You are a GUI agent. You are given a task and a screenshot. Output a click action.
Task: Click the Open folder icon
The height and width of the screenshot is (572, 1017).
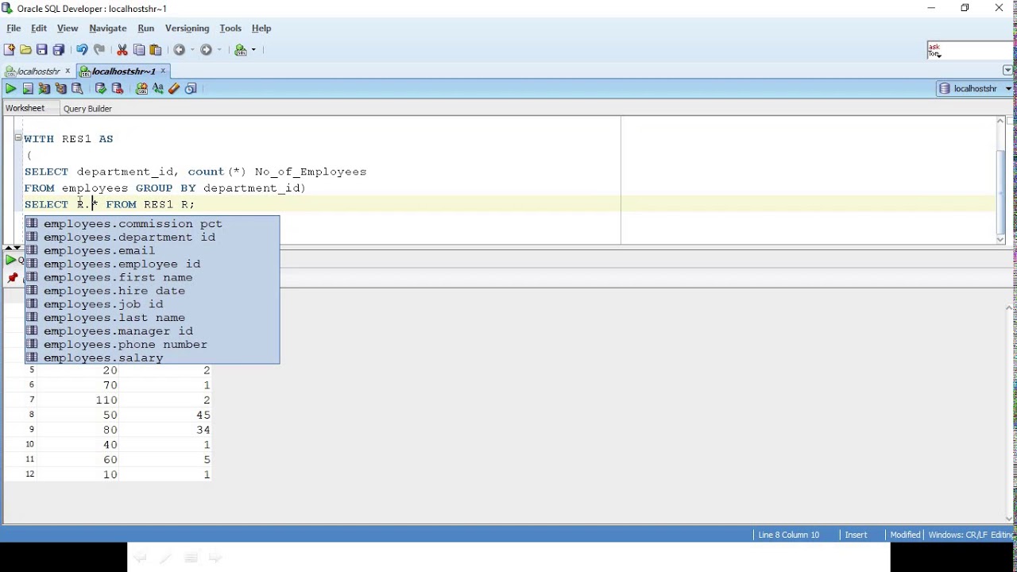(25, 50)
